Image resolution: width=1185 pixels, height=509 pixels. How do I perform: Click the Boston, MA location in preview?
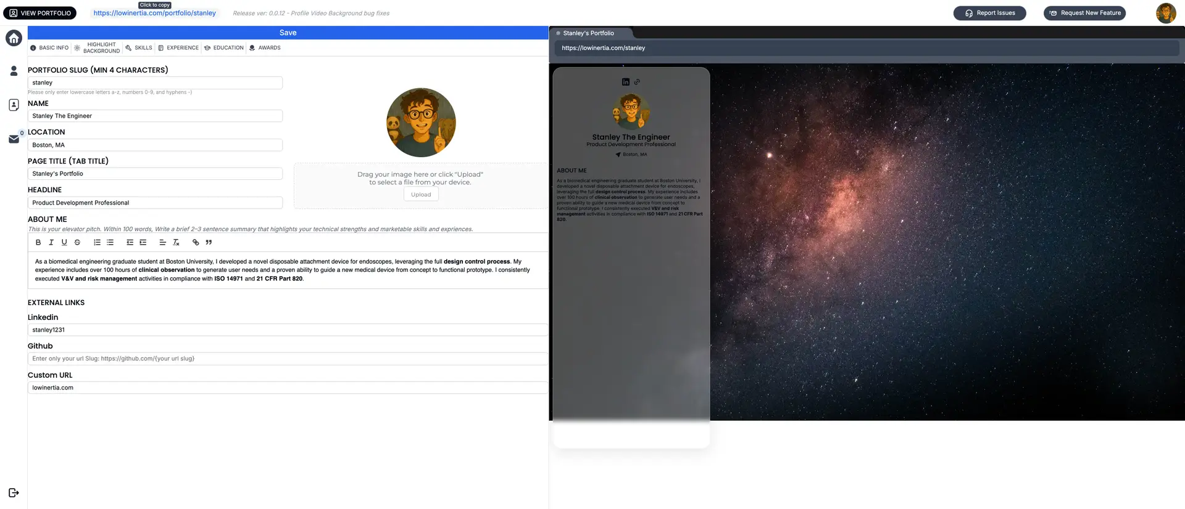631,155
